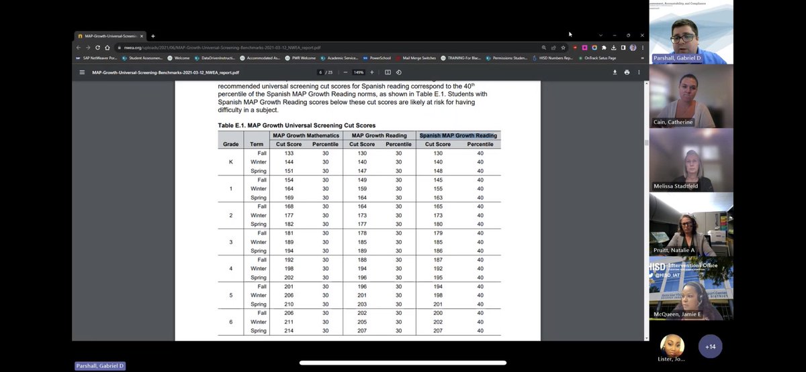Select Melissa Stadtfeld video tile
Screen dimensions: 806x372
691,160
